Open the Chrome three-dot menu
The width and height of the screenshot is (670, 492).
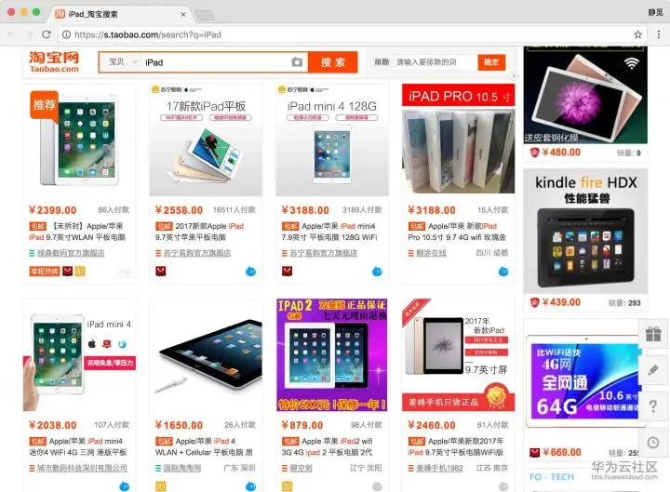(x=659, y=34)
